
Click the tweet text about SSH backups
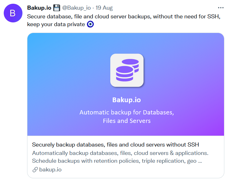click(x=124, y=16)
